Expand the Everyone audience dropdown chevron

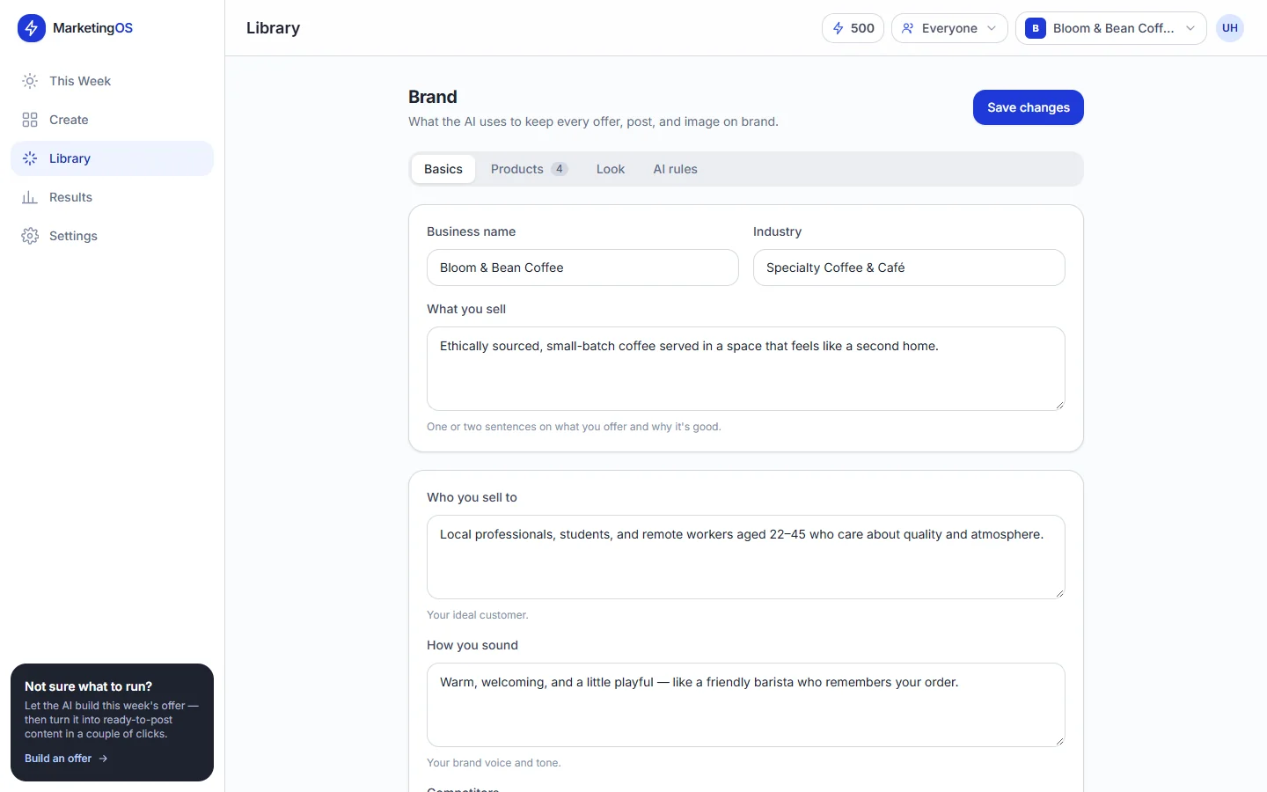click(x=992, y=28)
